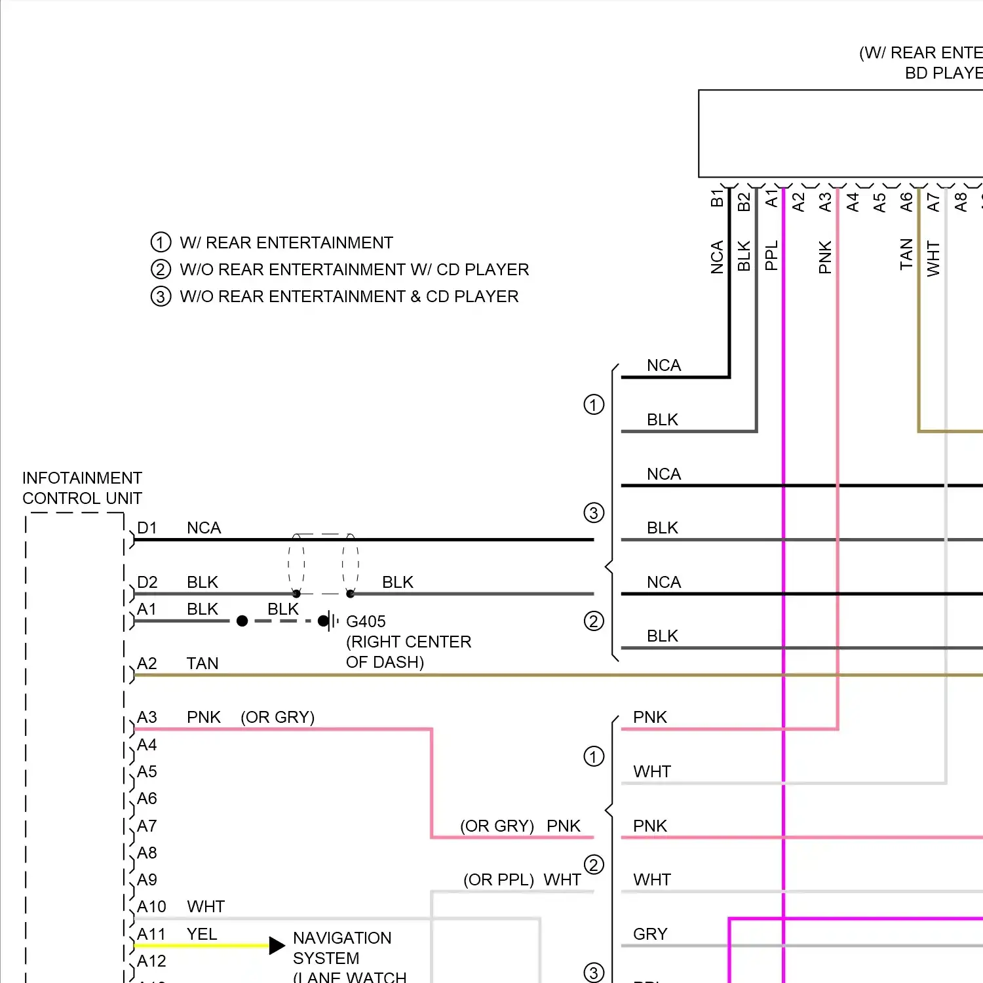The image size is (983, 983).
Task: Click the ground symbol next to G405
Action: pyautogui.click(x=333, y=621)
